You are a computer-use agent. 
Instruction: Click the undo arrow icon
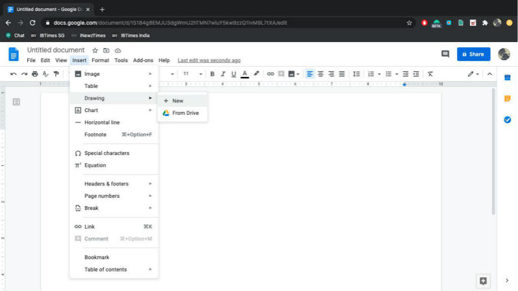(13, 74)
